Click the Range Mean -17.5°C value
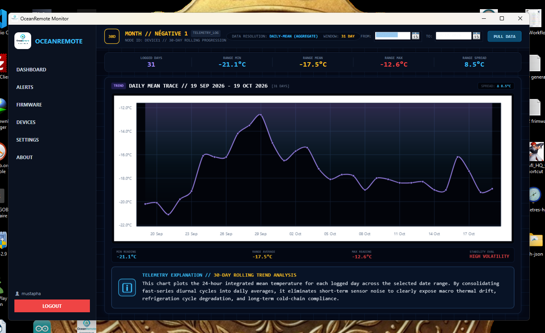Viewport: 545px width, 333px height. pos(313,64)
